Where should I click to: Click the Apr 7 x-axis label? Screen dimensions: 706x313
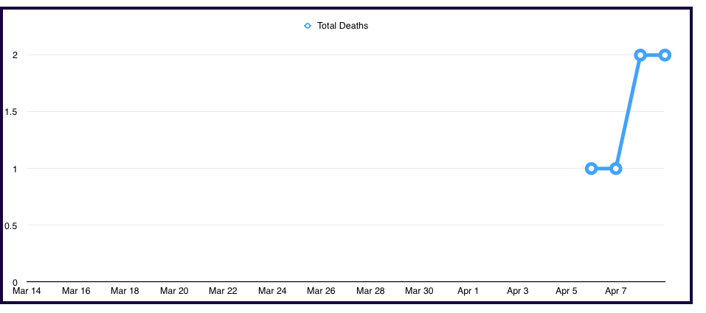[615, 291]
